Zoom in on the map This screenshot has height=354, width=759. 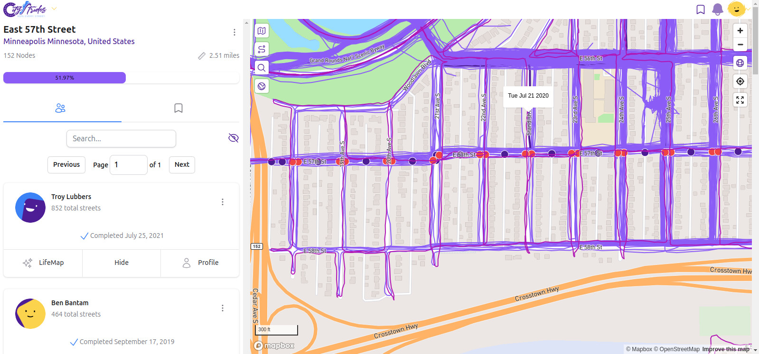740,31
